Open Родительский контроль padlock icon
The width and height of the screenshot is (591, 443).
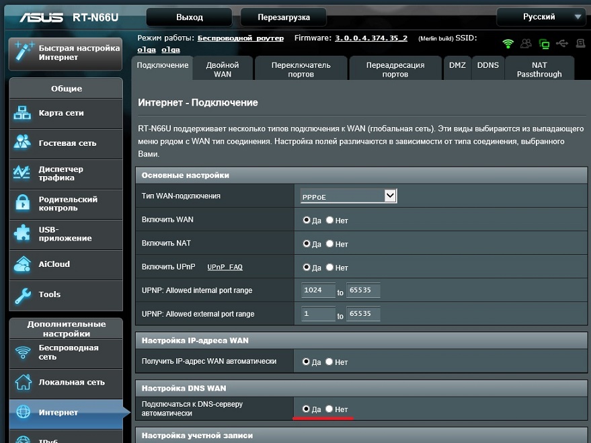22,203
